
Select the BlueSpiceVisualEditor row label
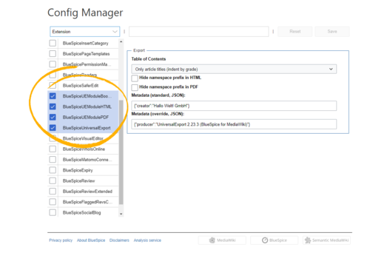pos(83,138)
